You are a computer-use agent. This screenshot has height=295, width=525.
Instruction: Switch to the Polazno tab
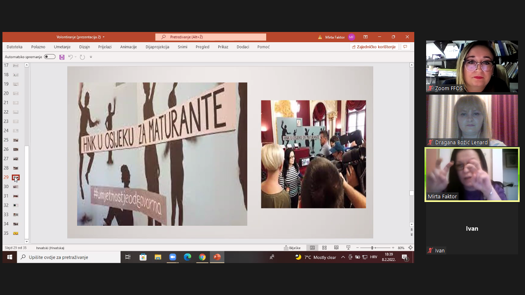[x=38, y=47]
